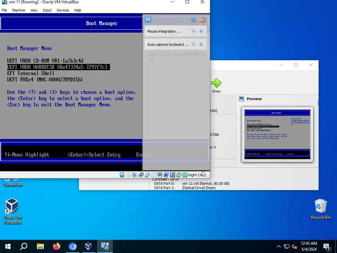Image resolution: width=337 pixels, height=253 pixels.
Task: Click the recording status icon
Action: point(166,175)
